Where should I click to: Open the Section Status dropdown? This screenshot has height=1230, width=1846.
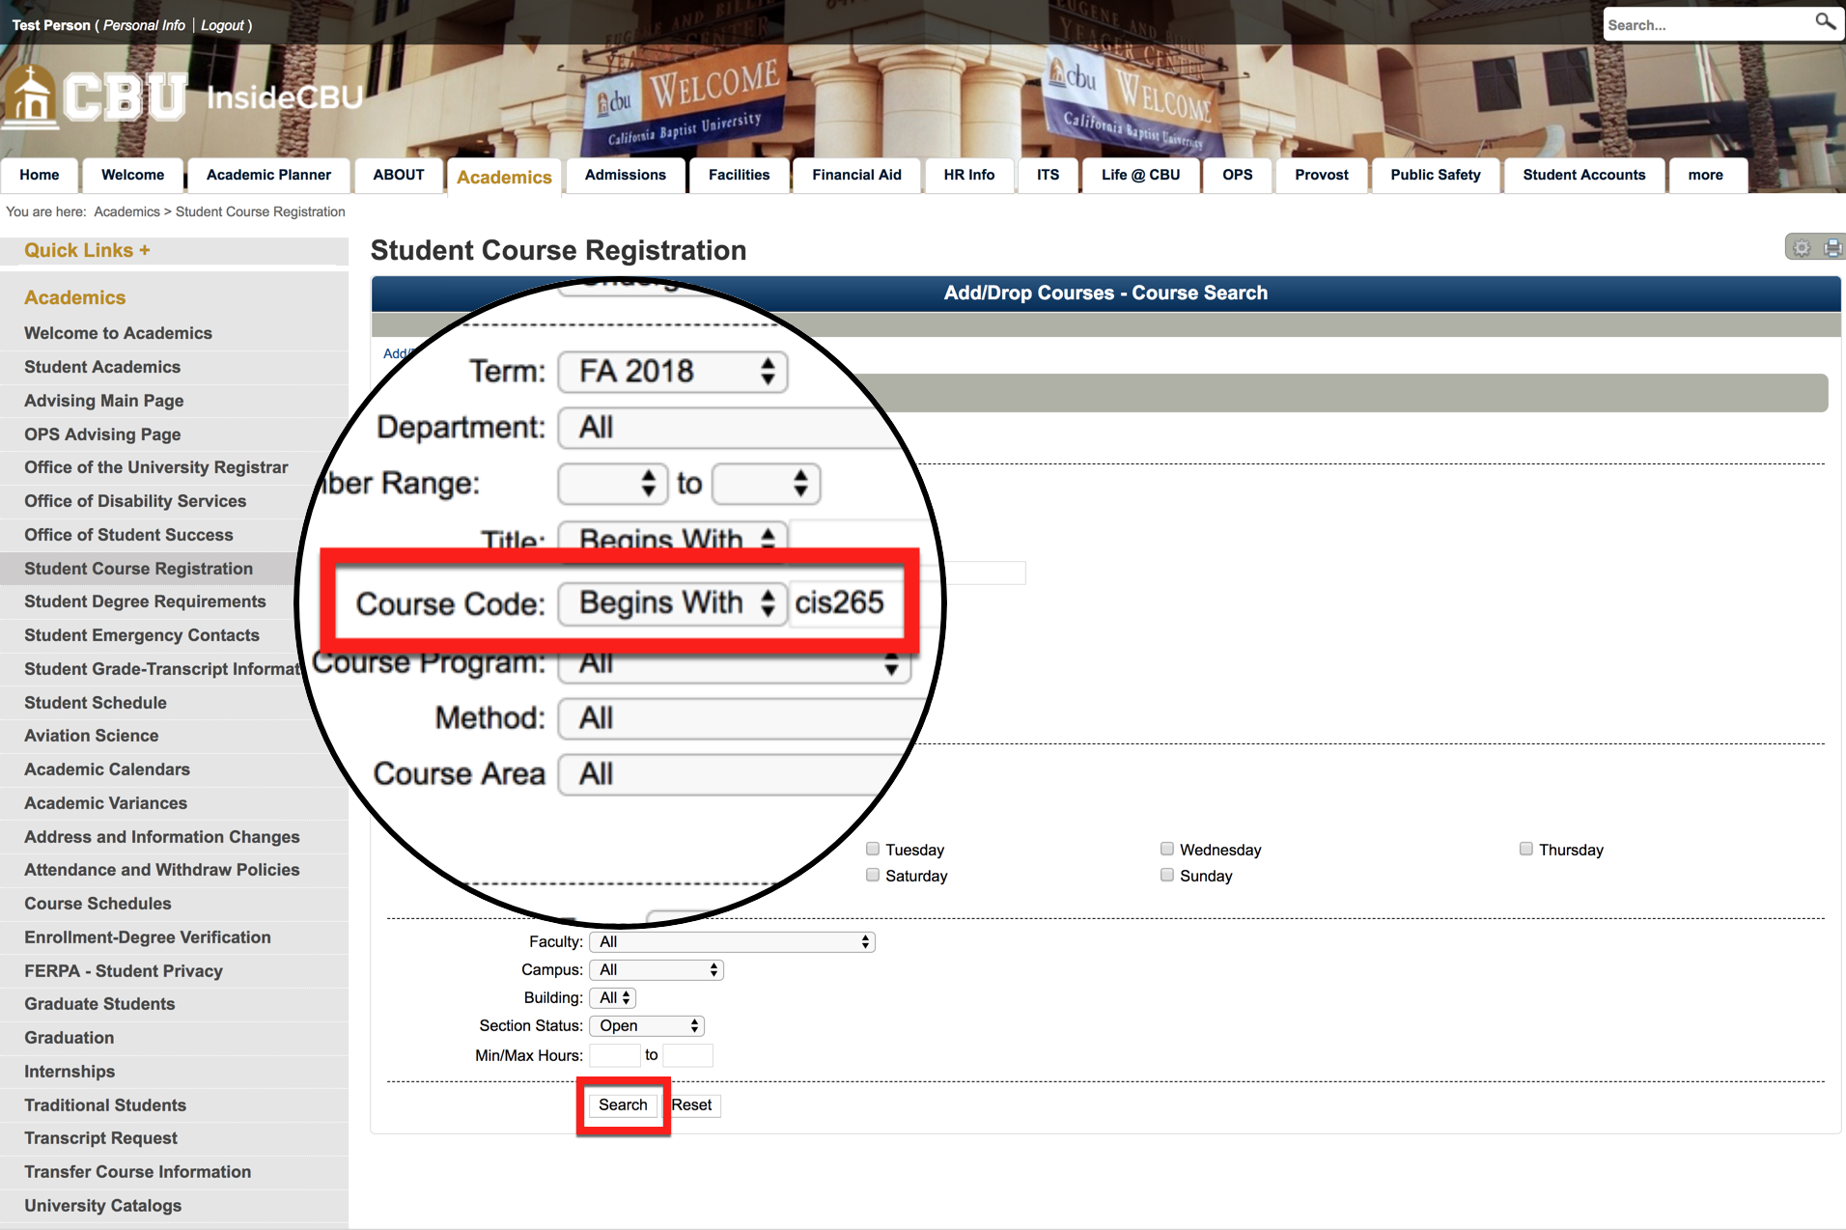[647, 1026]
